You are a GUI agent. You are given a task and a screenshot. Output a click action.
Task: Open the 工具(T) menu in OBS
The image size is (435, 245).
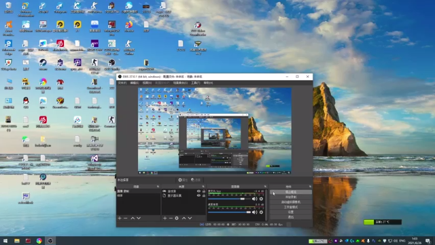coord(195,83)
